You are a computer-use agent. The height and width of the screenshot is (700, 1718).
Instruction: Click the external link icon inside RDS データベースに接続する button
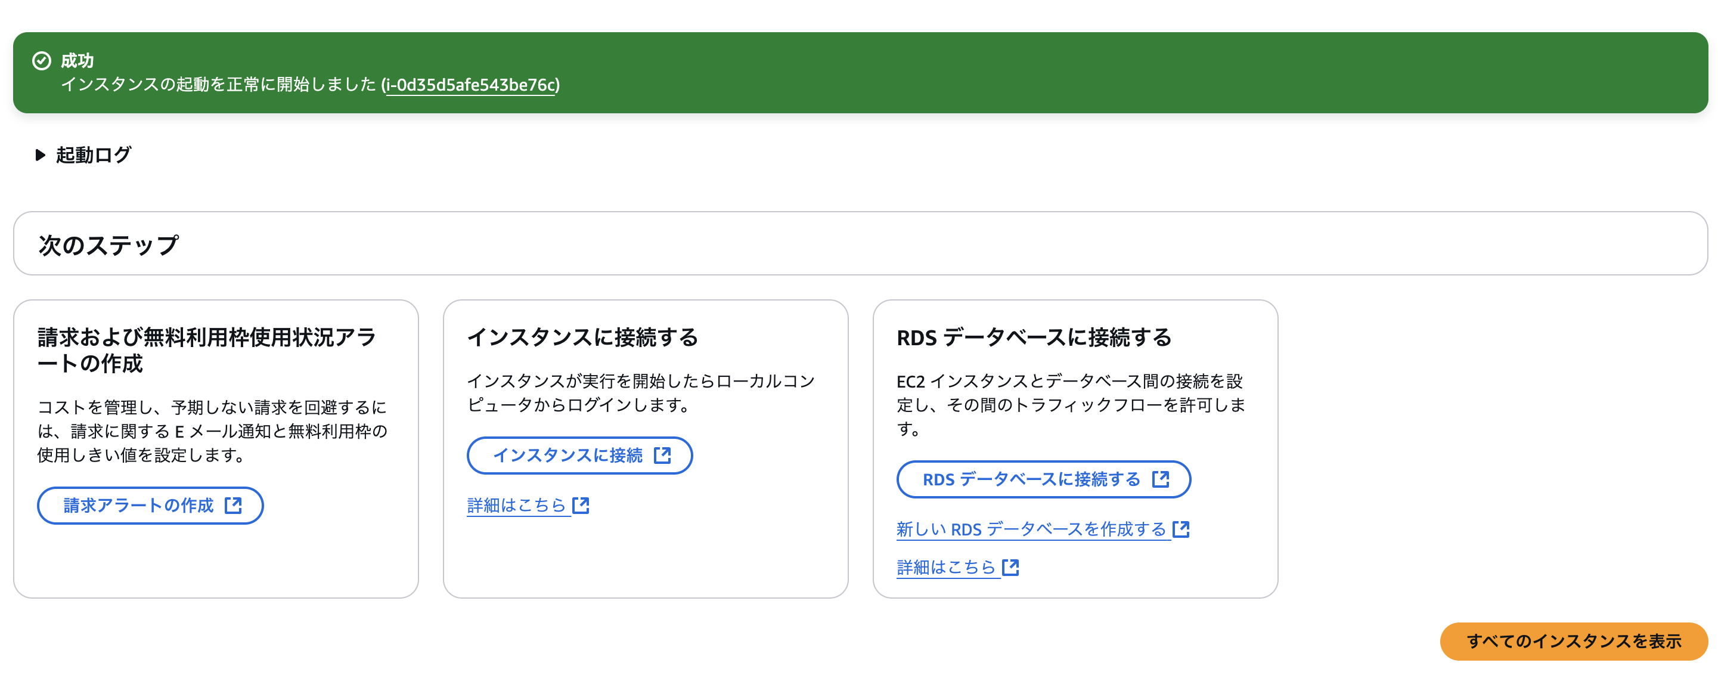(x=1162, y=479)
